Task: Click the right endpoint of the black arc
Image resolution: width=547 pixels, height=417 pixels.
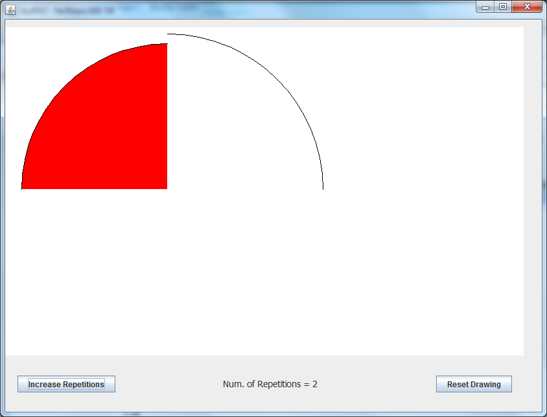Action: 323,188
